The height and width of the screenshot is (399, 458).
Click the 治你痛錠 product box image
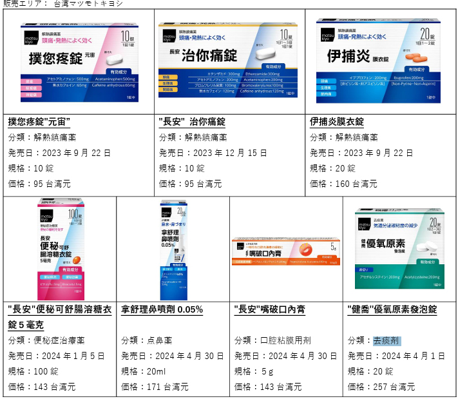[x=228, y=60]
